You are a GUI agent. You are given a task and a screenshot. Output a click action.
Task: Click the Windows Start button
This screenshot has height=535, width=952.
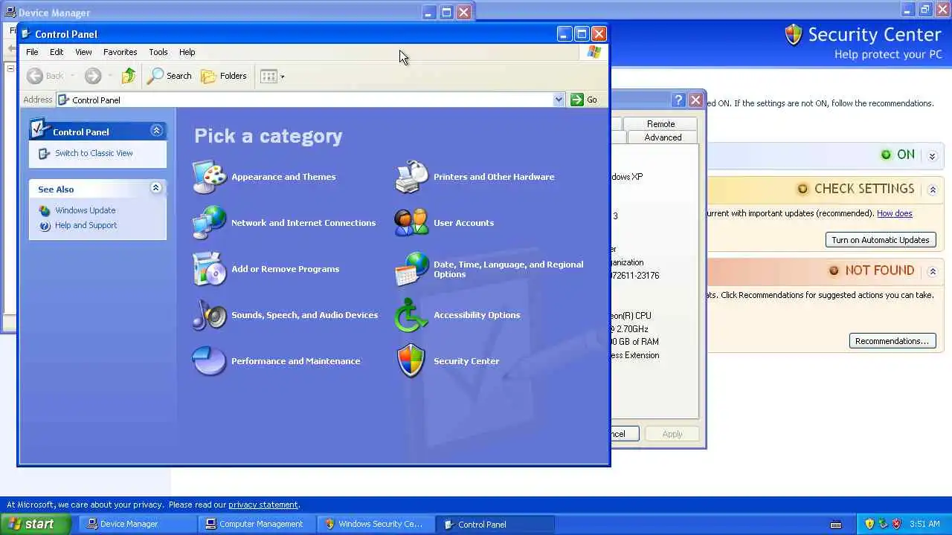[35, 524]
